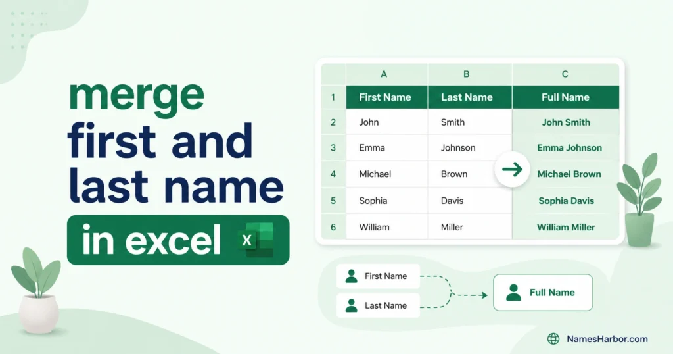Select column C header
The image size is (673, 354).
566,74
